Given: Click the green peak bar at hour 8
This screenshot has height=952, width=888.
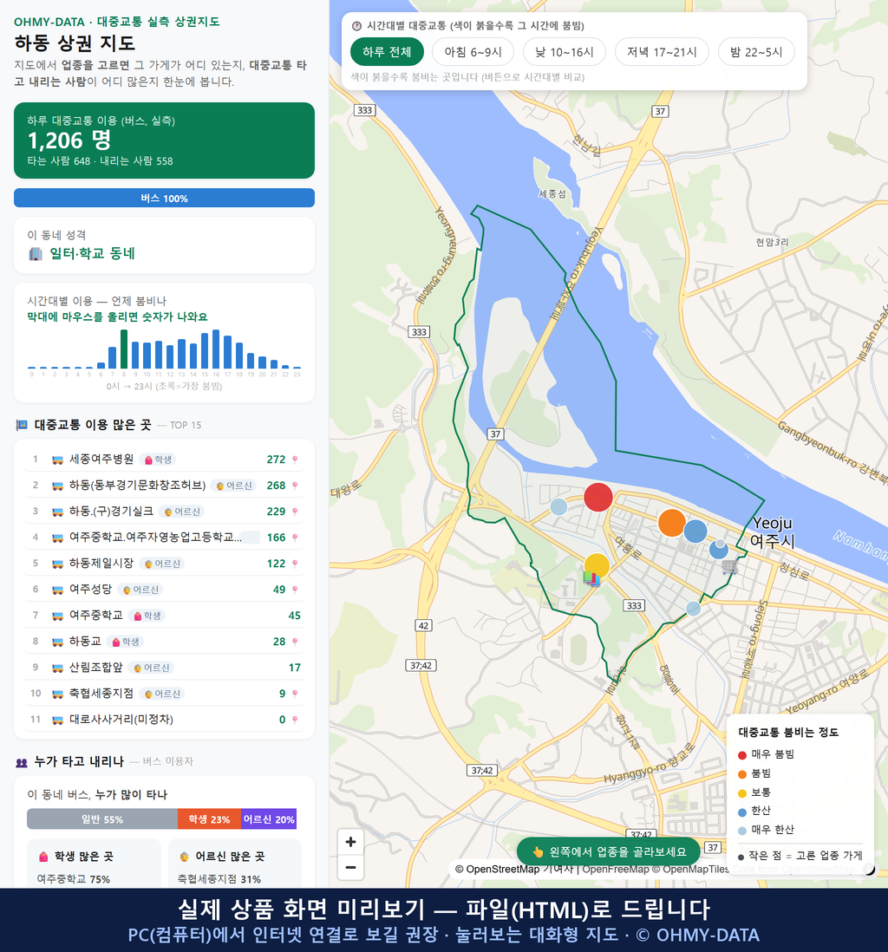Looking at the screenshot, I should click(x=124, y=349).
